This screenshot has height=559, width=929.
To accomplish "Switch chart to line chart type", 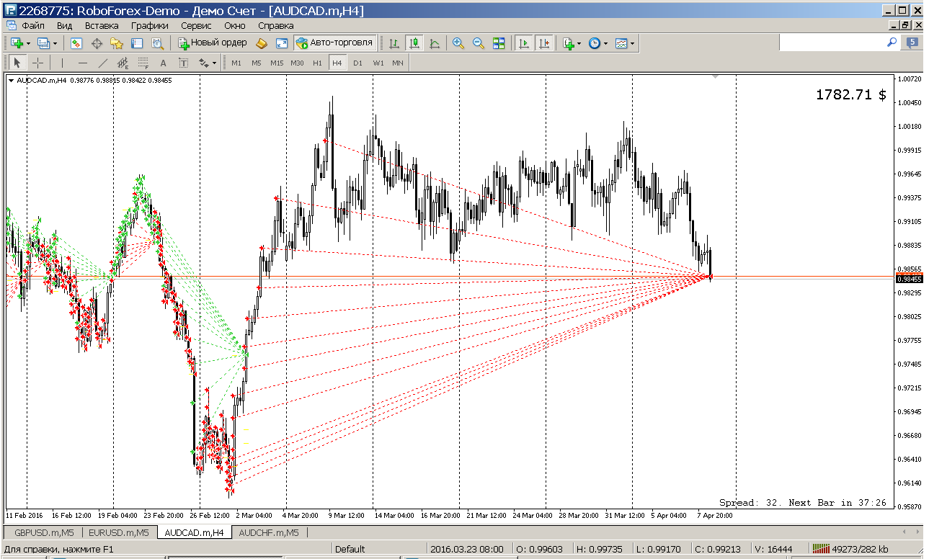I will click(x=435, y=43).
